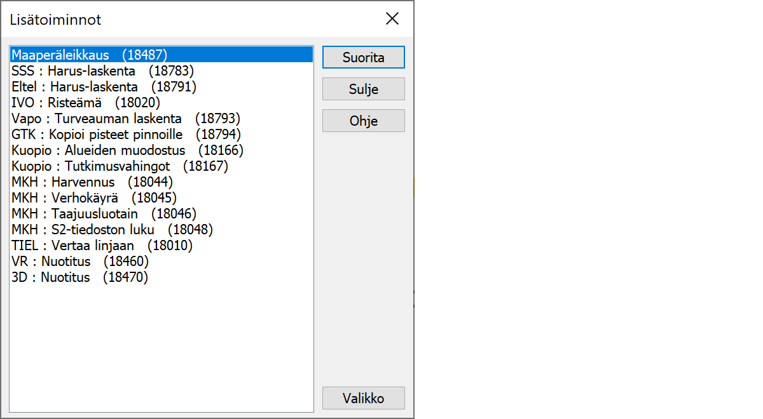Viewport: 763px width, 419px height.
Task: Open the Valikko menu button
Action: pyautogui.click(x=363, y=398)
